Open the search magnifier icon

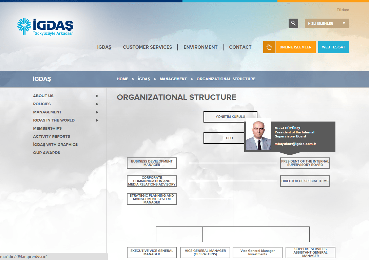pyautogui.click(x=293, y=23)
